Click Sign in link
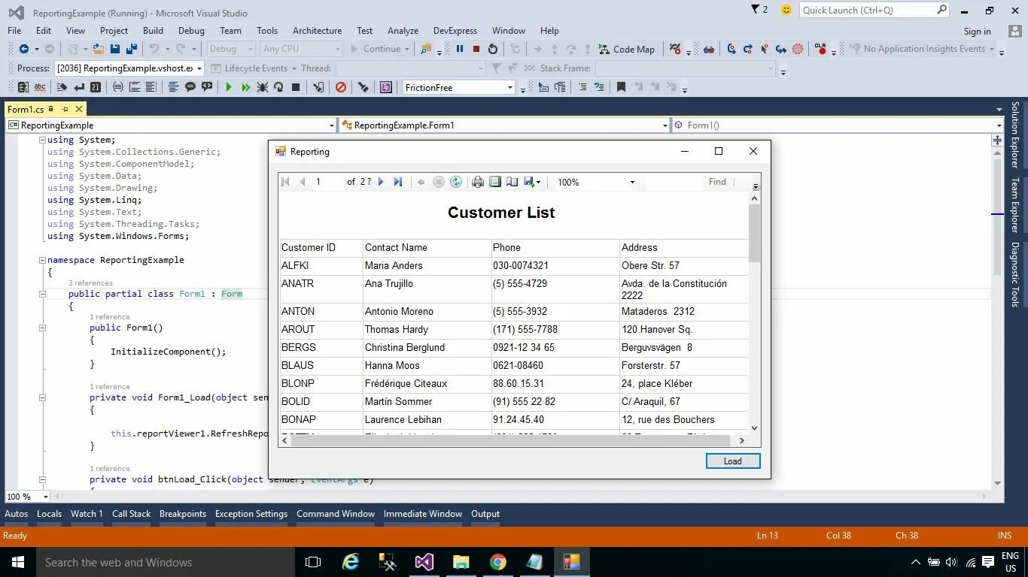 pos(978,31)
